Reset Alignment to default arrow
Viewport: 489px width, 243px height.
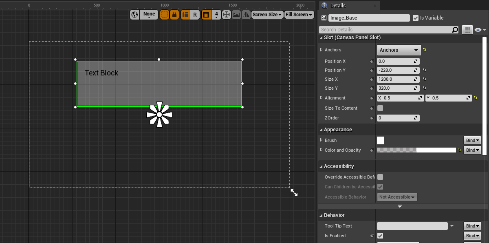click(476, 98)
